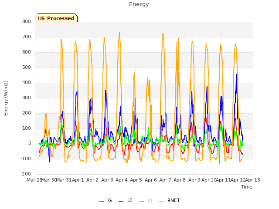This screenshot has height=209, width=279.
Task: Click the 200 y-axis tick value
Action: click(27, 113)
